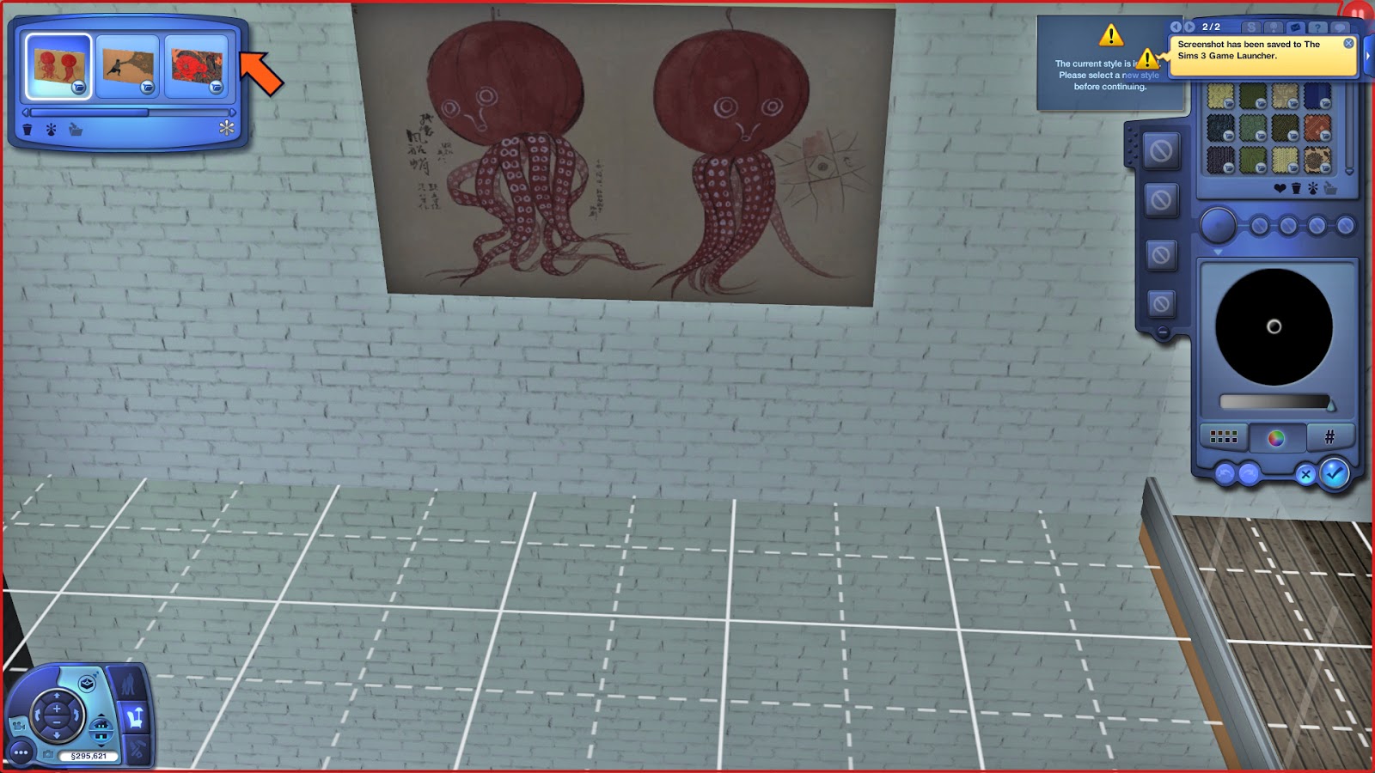Pick the navy blue striped pattern swatch
Viewport: 1375px width, 773px height.
point(1317,96)
